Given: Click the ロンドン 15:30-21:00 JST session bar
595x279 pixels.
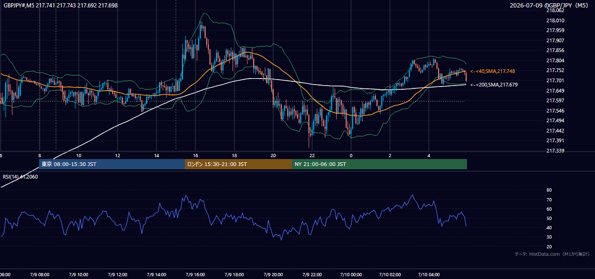Looking at the screenshot, I should tap(238, 164).
